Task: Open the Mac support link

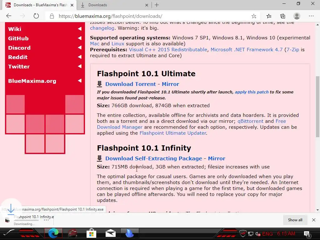Action: tap(95, 44)
